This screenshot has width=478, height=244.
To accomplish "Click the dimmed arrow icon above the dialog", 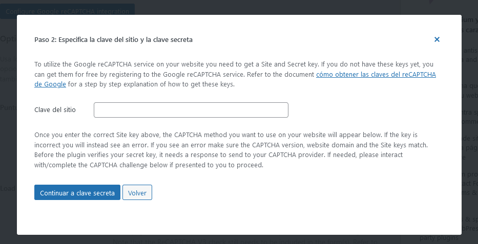I will 431,3.
